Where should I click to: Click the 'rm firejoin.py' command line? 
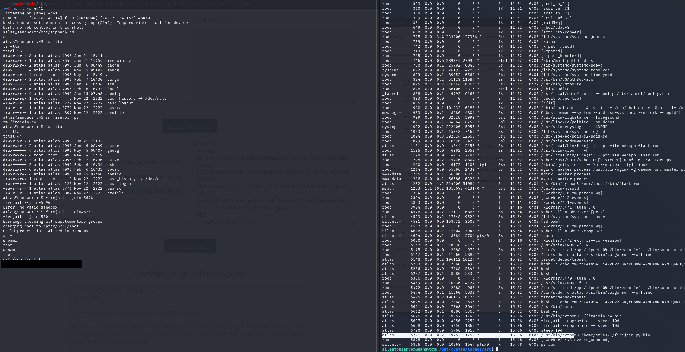62,117
